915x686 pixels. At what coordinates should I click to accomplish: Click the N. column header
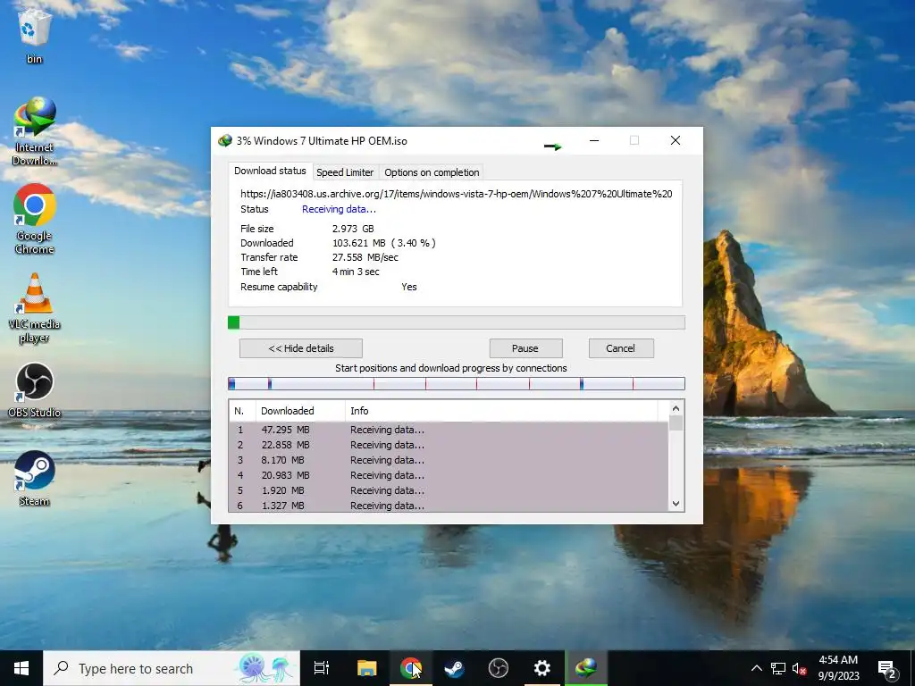coord(242,411)
